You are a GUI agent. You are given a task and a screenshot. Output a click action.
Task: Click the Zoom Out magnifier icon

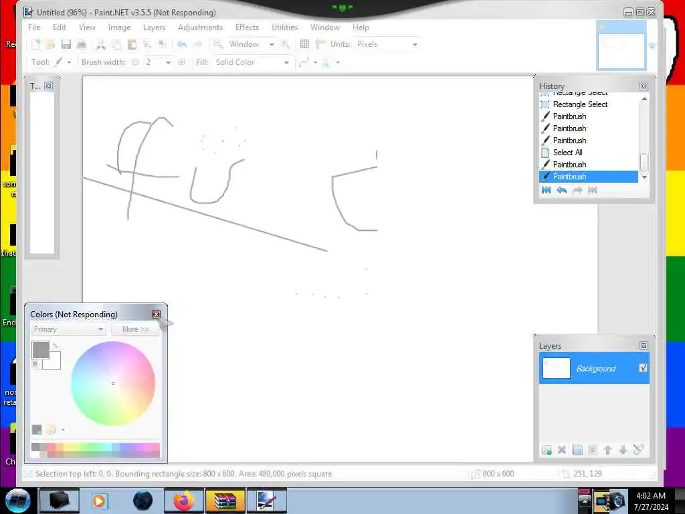pyautogui.click(x=217, y=44)
